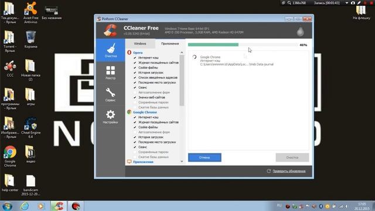Viewport: 375px width, 211px height.
Task: Open the видео folder on the desktop
Action: pyautogui.click(x=30, y=154)
